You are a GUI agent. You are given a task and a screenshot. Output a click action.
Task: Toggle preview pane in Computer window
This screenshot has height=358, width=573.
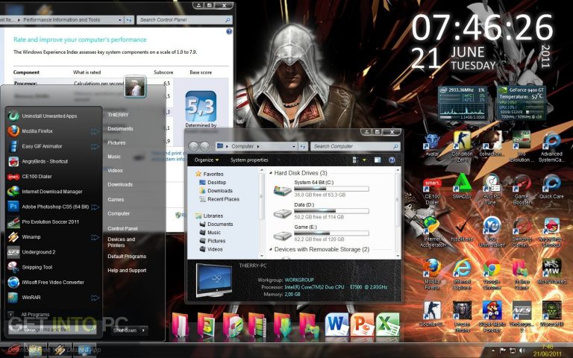pyautogui.click(x=378, y=160)
